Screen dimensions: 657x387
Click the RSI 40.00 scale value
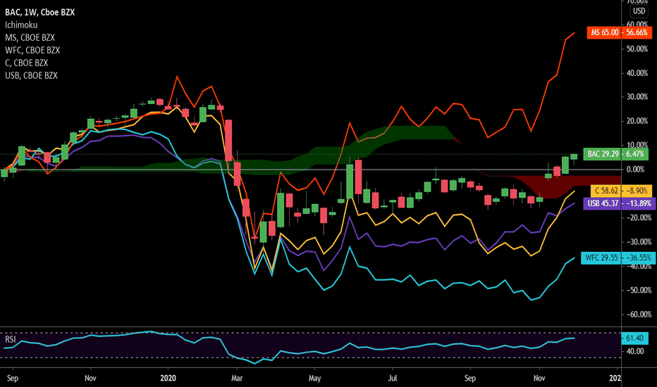pyautogui.click(x=635, y=351)
